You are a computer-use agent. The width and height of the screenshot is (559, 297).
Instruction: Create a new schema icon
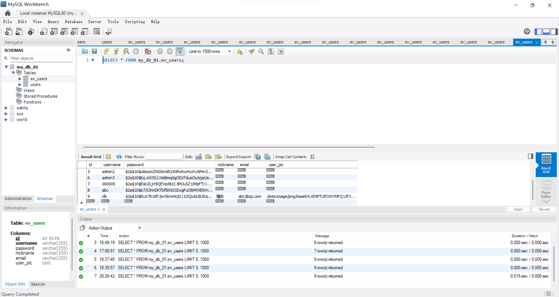pyautogui.click(x=44, y=31)
